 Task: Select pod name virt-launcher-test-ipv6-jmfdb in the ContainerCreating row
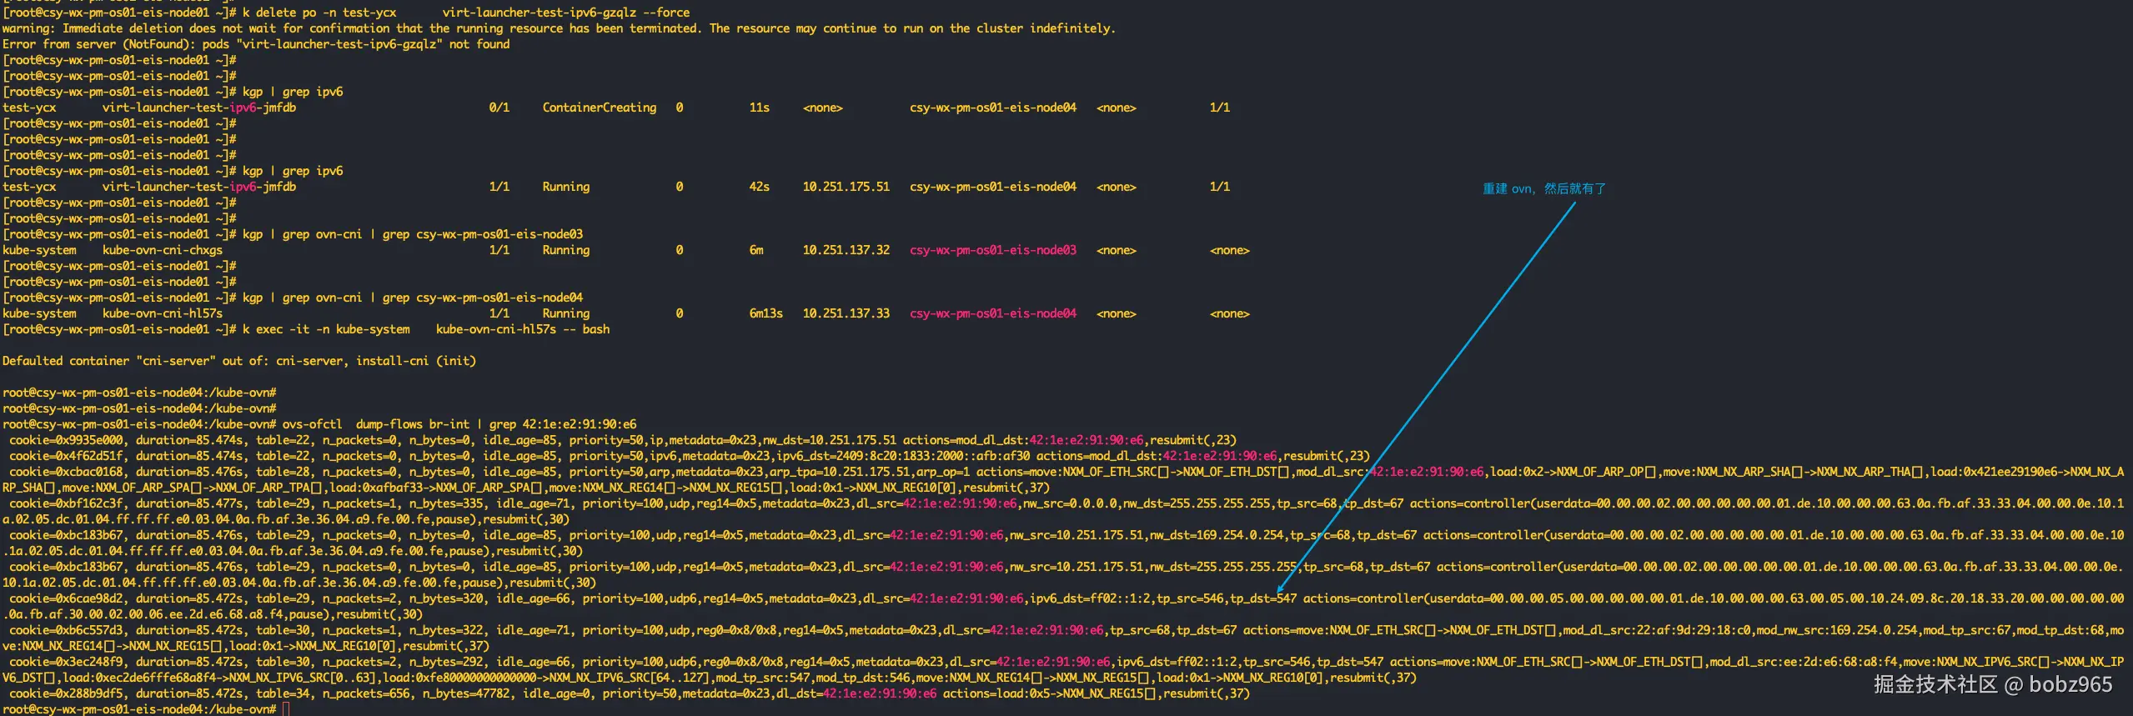click(199, 108)
